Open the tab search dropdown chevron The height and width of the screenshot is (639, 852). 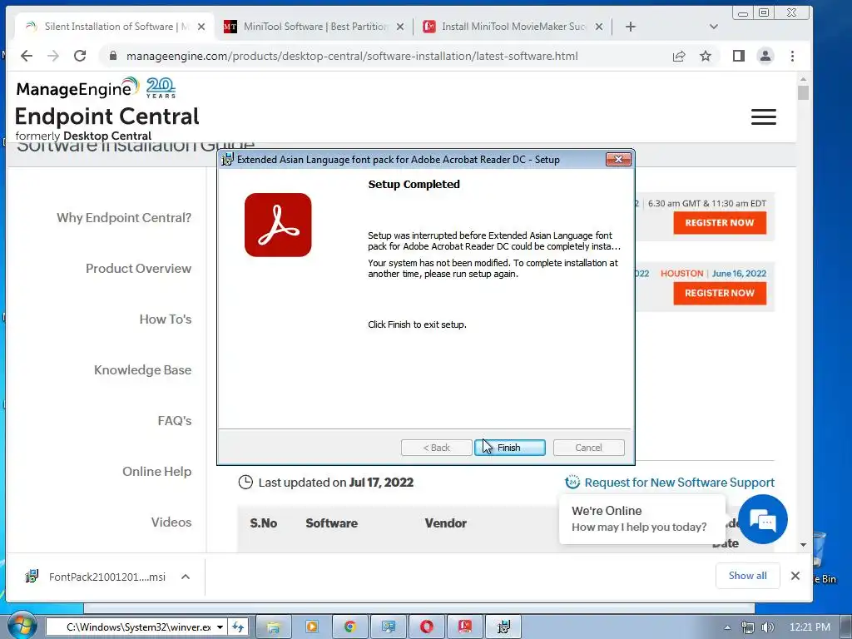point(713,27)
